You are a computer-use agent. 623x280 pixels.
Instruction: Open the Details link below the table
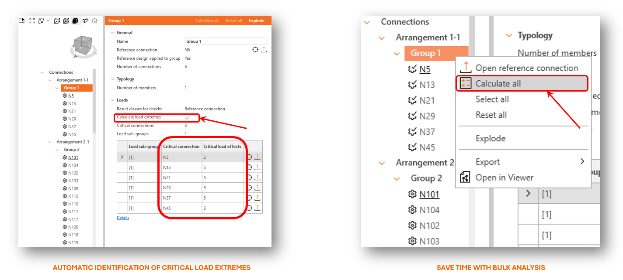coord(122,217)
